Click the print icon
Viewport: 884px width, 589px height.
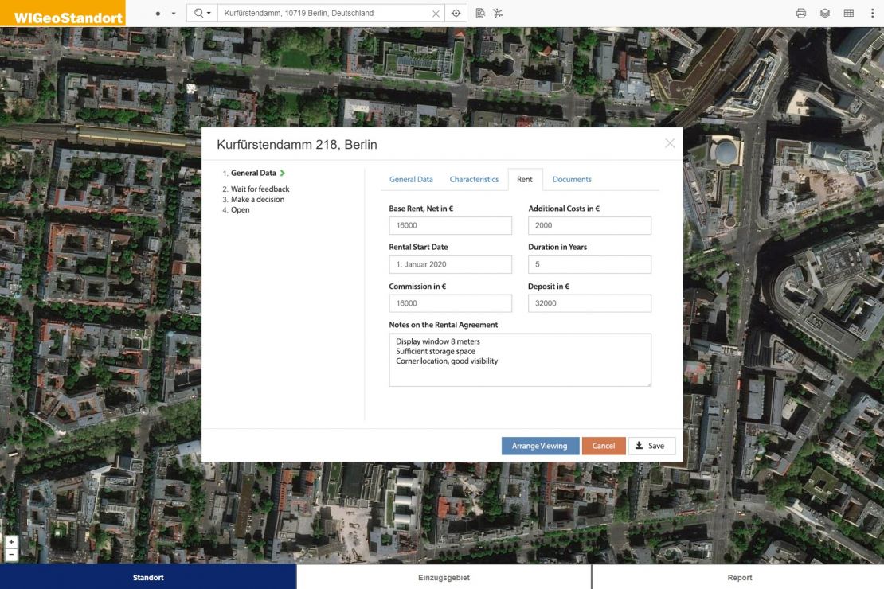point(801,13)
